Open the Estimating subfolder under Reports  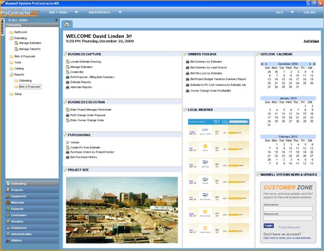pos(25,81)
